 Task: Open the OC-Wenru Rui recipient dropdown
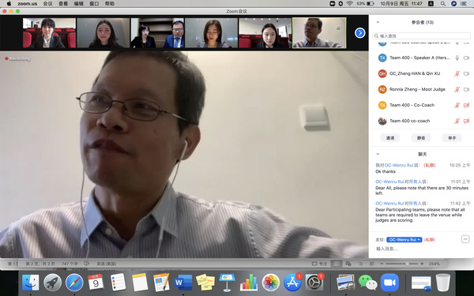tap(404, 239)
